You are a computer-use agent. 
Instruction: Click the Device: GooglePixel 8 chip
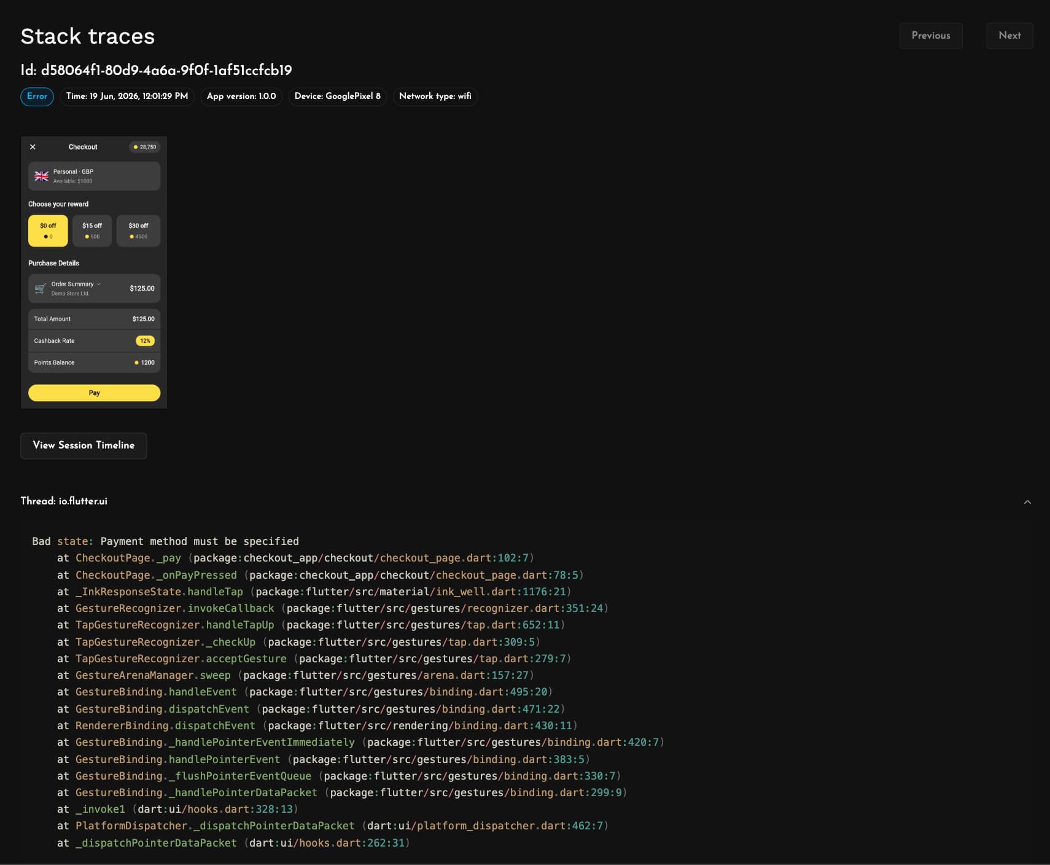[338, 96]
